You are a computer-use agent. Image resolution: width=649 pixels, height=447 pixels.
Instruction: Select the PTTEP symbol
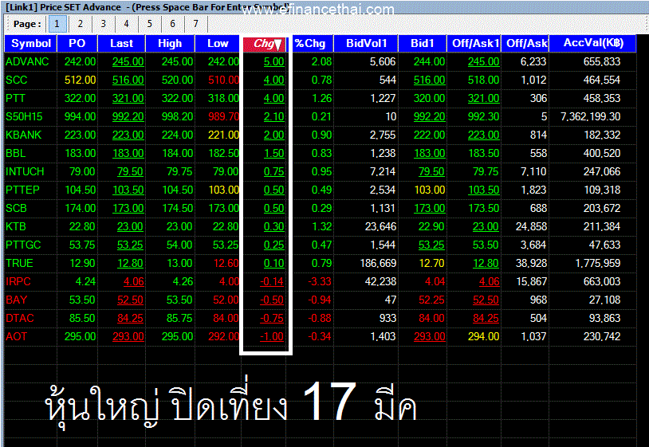[22, 190]
